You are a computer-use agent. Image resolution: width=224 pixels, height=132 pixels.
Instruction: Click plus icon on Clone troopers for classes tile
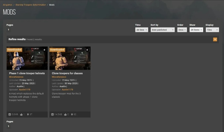[87, 50]
